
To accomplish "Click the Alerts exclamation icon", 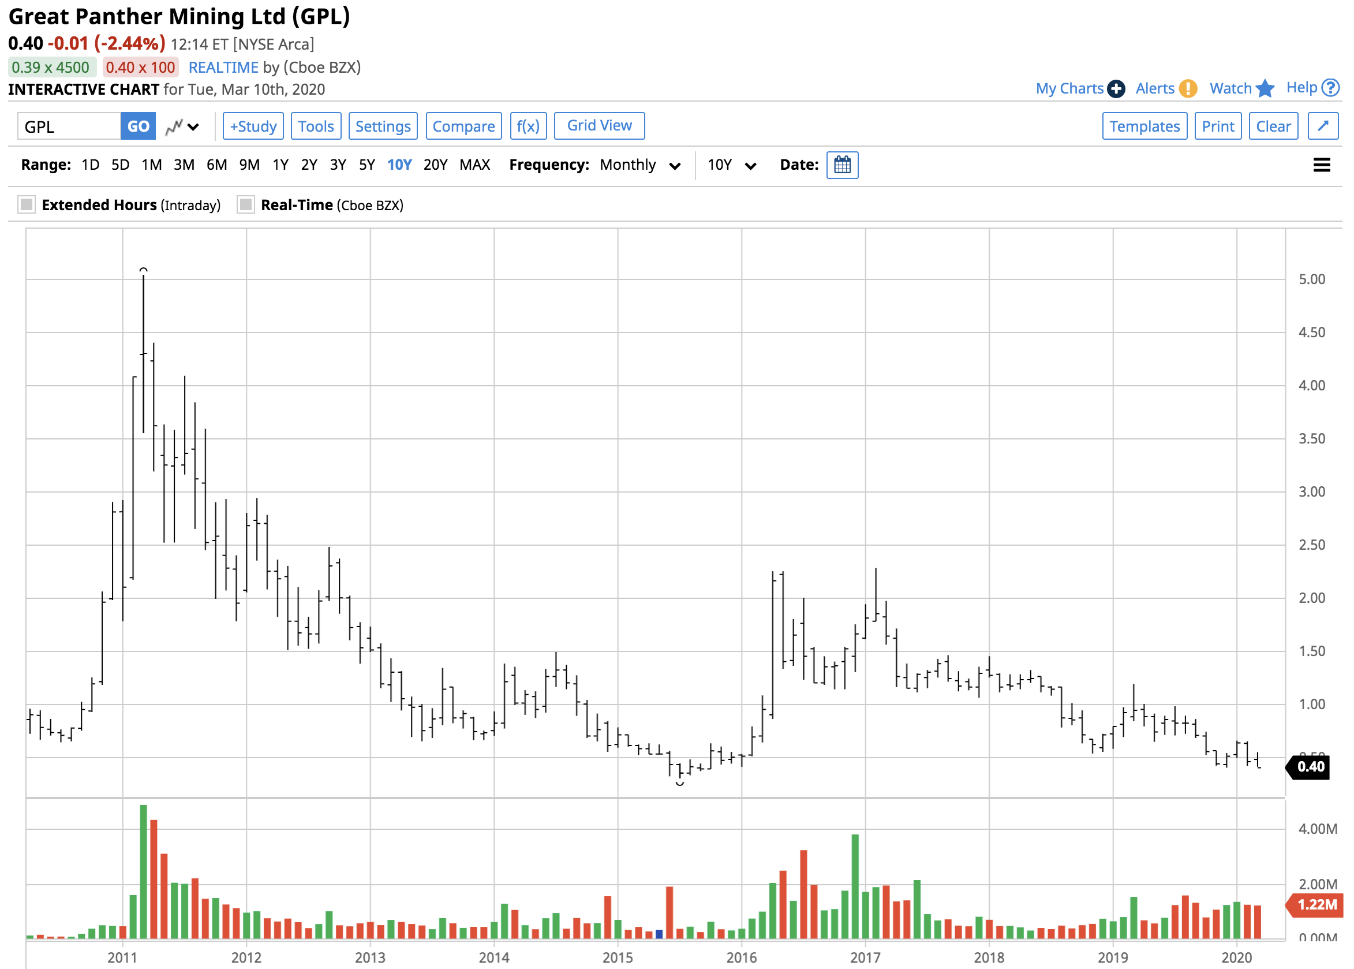I will 1188,89.
